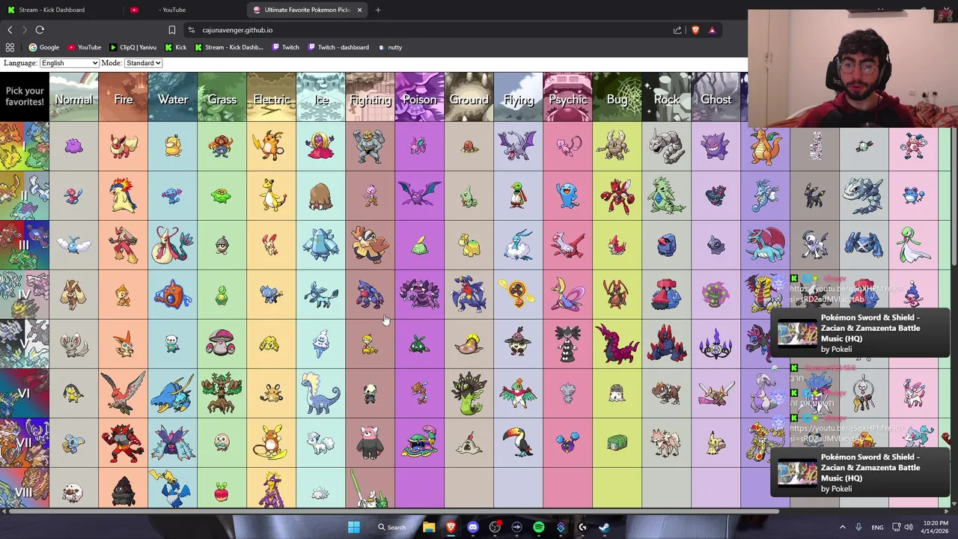Viewport: 958px width, 539px height.
Task: Open the Mode dropdown set to Standard
Action: tap(143, 63)
